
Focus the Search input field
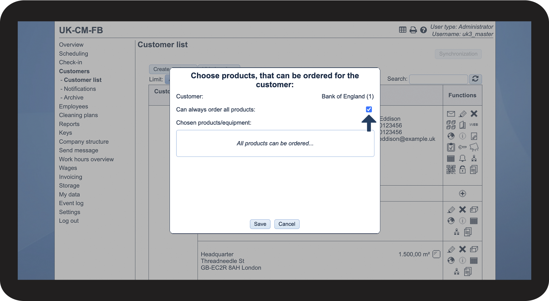(x=438, y=79)
